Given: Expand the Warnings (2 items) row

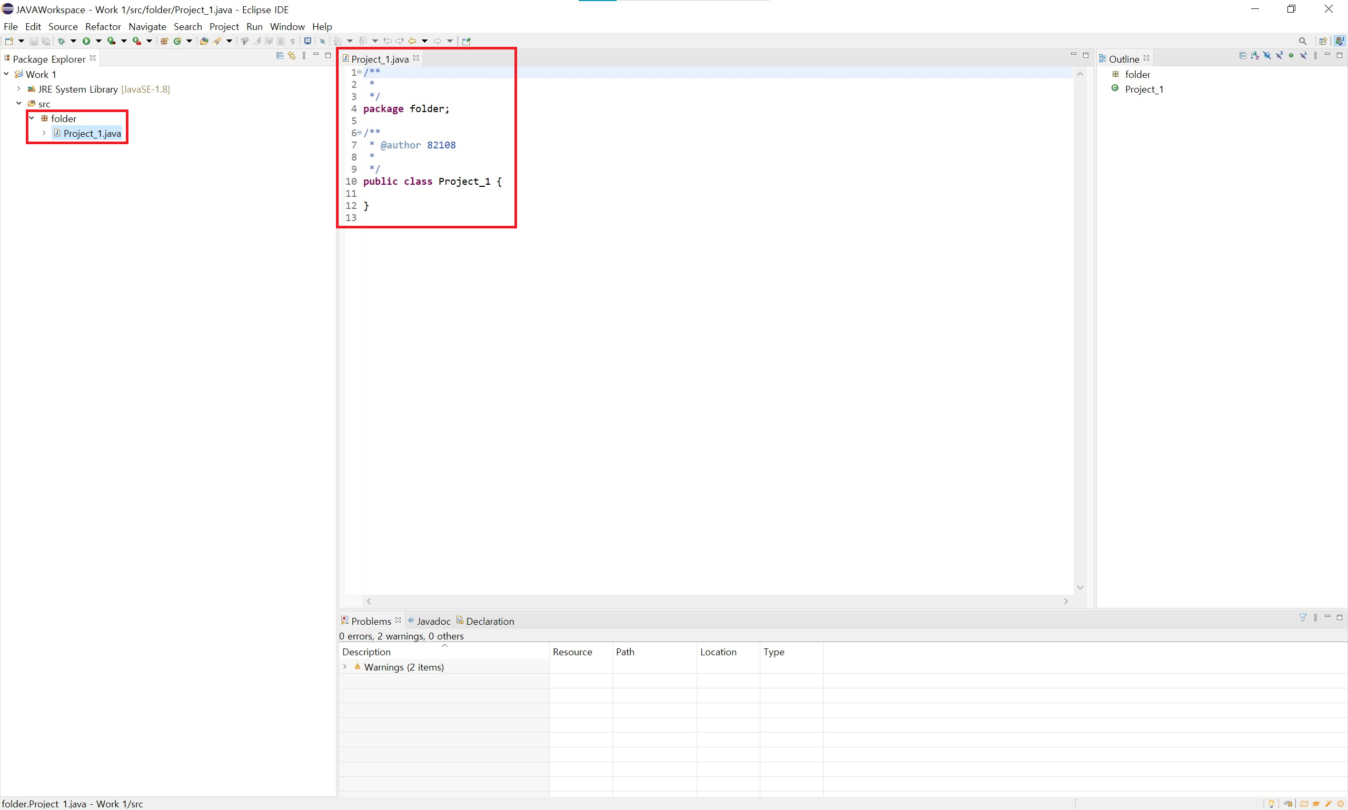Looking at the screenshot, I should [x=345, y=667].
